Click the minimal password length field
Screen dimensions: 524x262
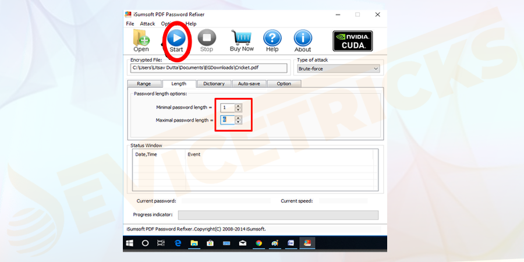(x=228, y=108)
